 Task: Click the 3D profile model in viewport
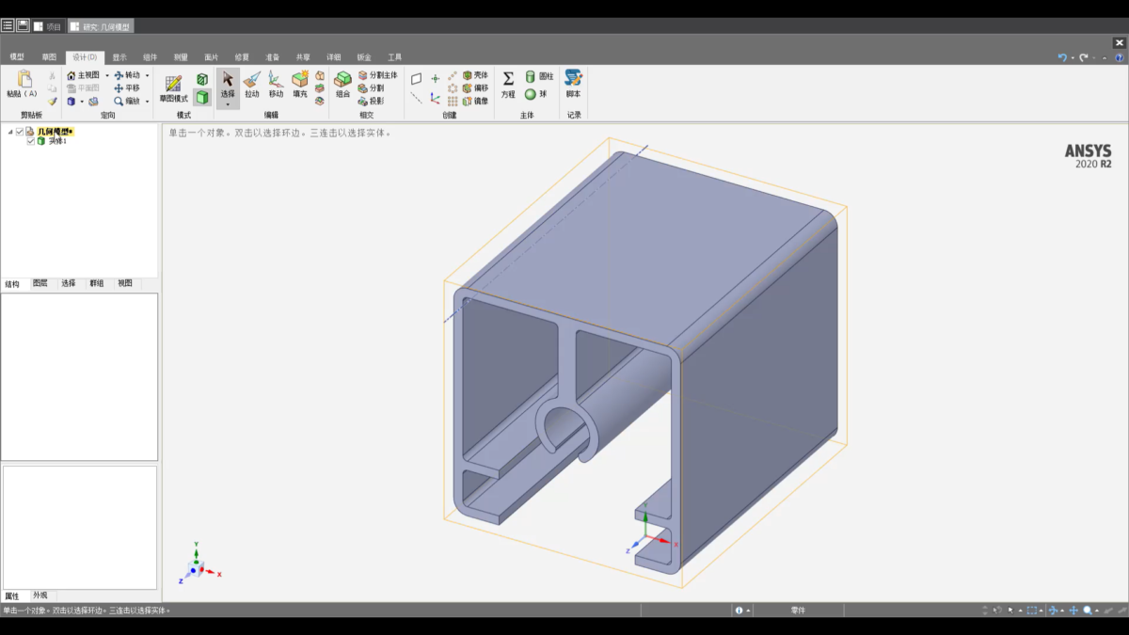[645, 365]
